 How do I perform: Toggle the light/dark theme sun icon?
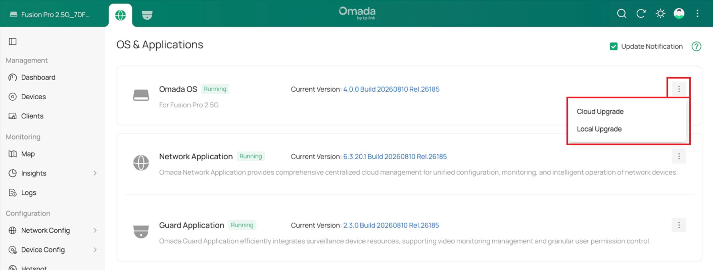pyautogui.click(x=660, y=14)
